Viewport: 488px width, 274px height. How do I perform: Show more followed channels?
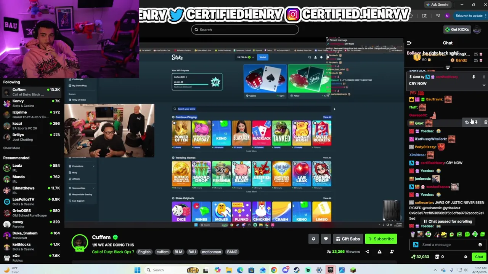11,148
